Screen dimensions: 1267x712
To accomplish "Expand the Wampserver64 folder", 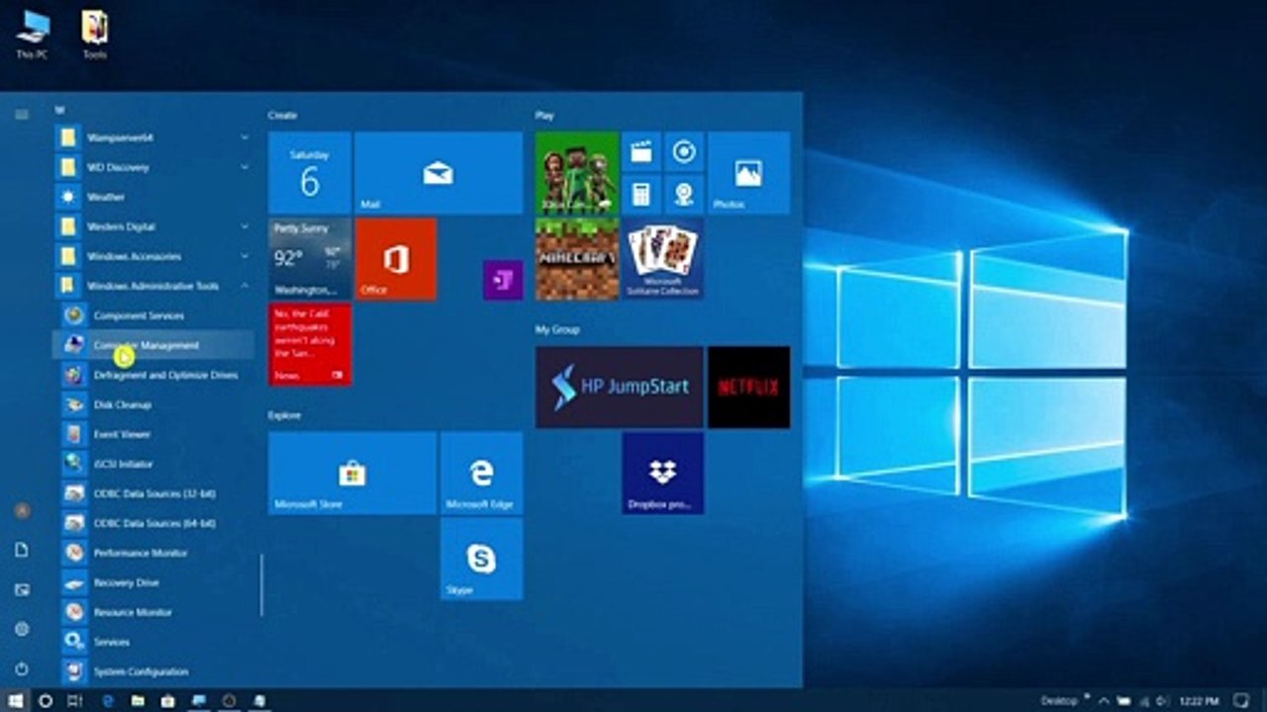I will pyautogui.click(x=153, y=137).
